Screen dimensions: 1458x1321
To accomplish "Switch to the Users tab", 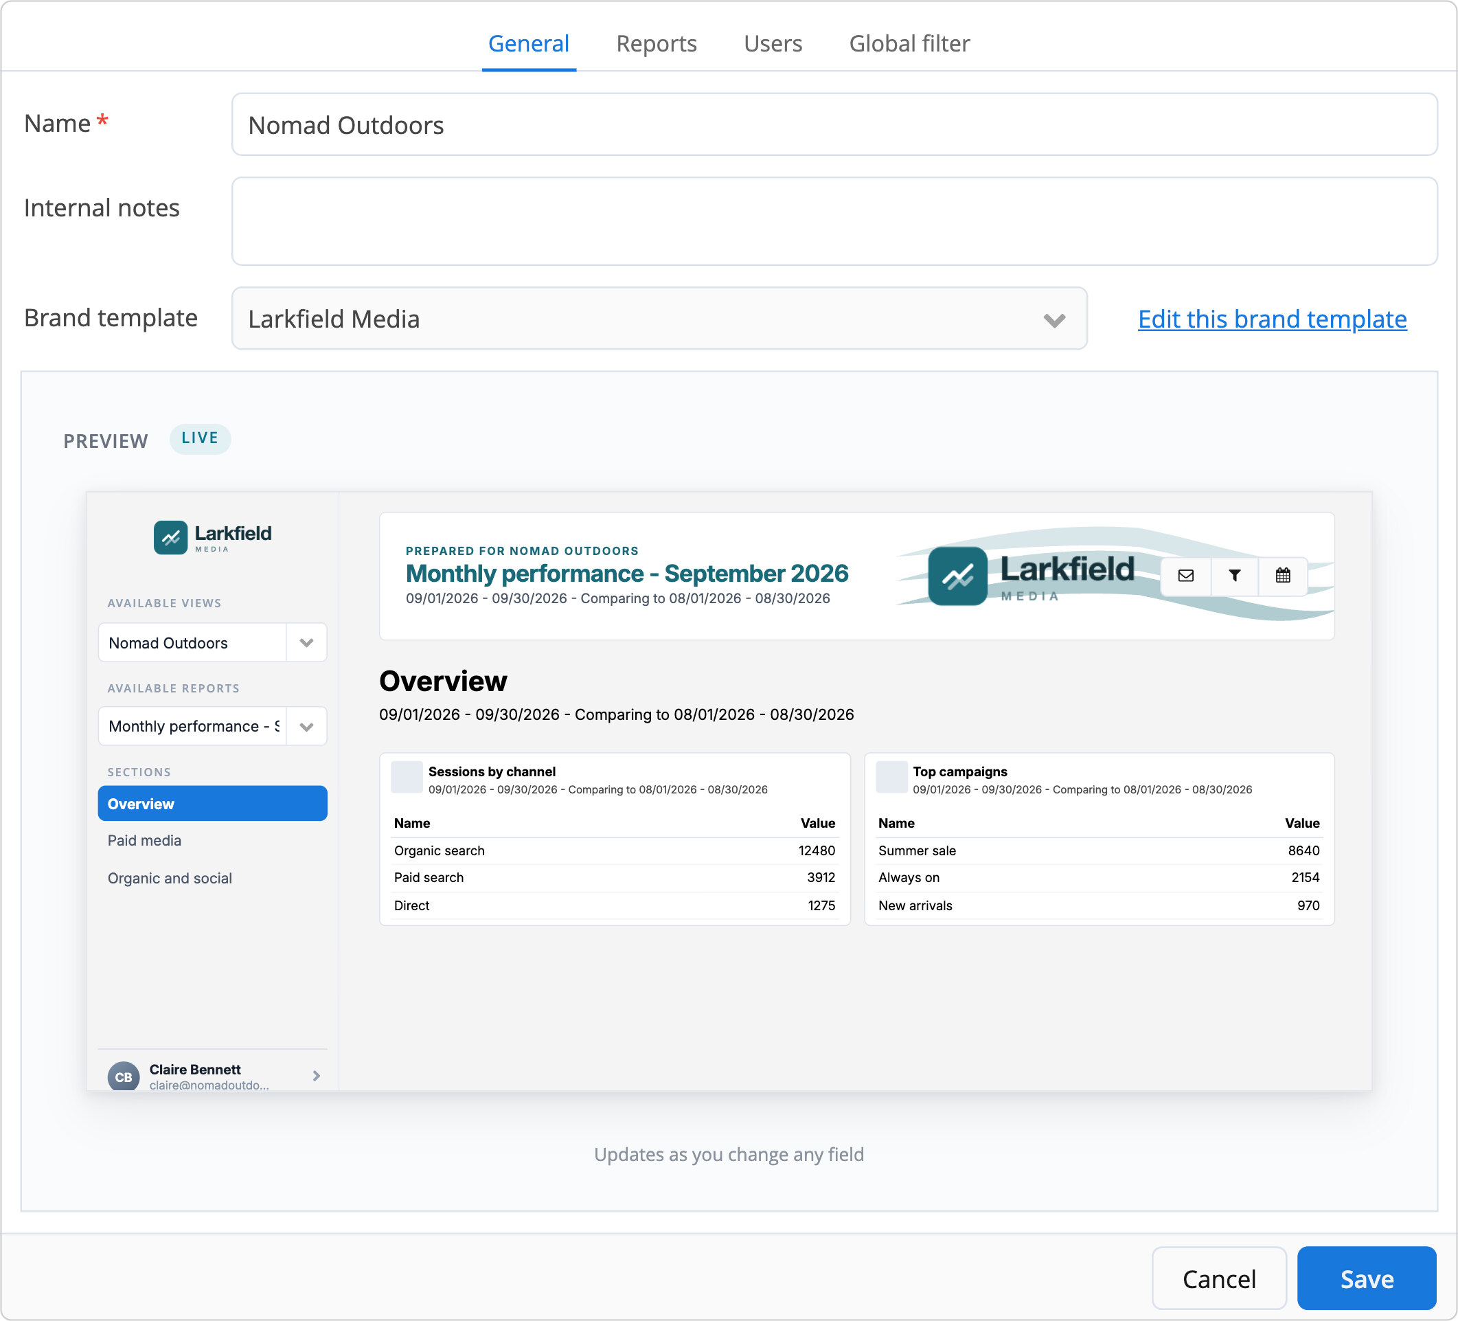I will point(773,43).
